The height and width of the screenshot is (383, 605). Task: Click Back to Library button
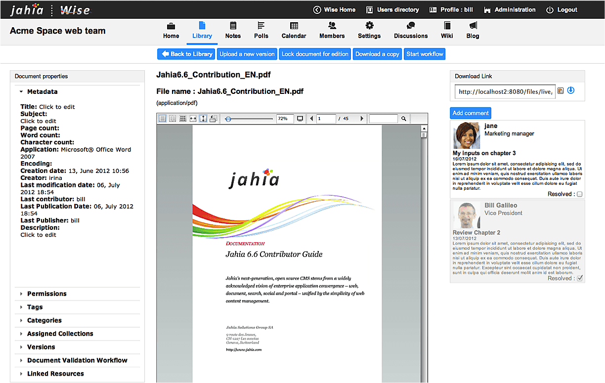(x=186, y=54)
